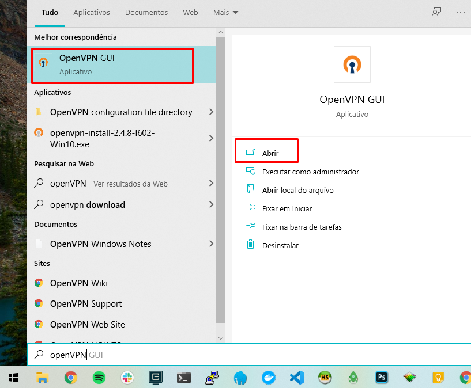The height and width of the screenshot is (388, 471).
Task: Open Photoshop from the taskbar
Action: coord(382,378)
